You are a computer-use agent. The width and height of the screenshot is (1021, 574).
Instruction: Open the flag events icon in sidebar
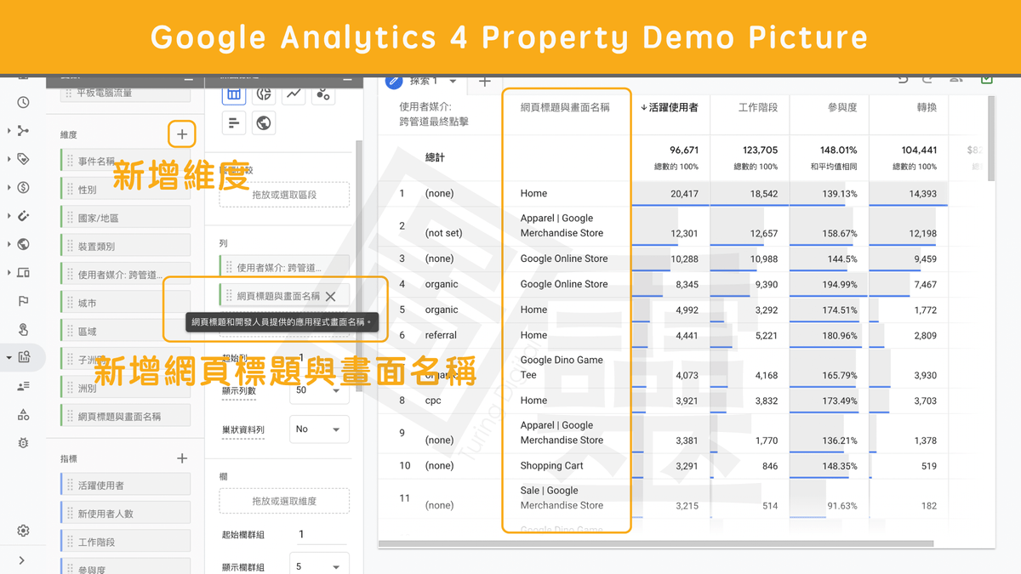point(23,301)
